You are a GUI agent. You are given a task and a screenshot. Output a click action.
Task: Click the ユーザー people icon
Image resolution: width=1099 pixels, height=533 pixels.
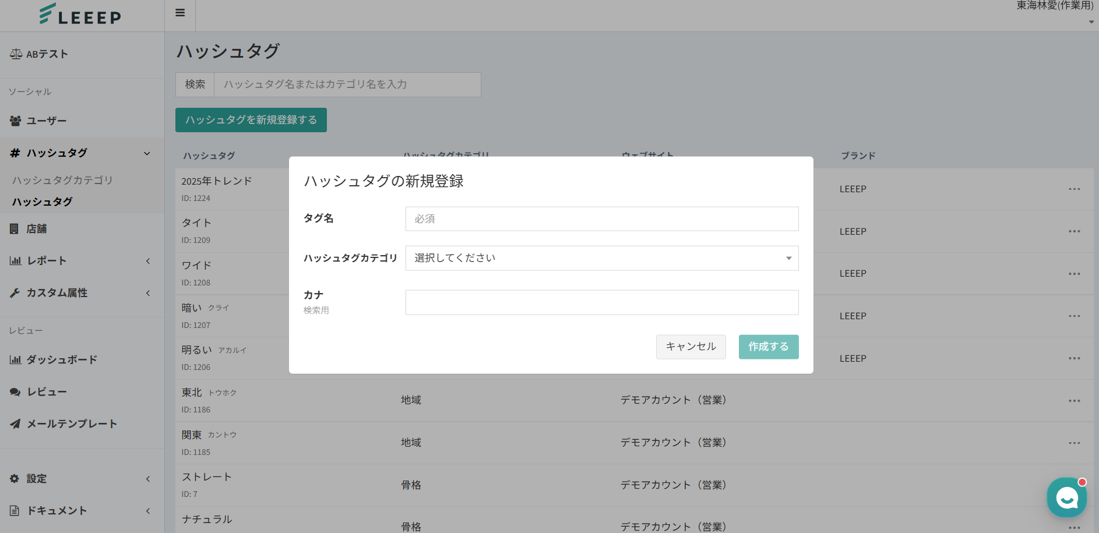point(15,121)
